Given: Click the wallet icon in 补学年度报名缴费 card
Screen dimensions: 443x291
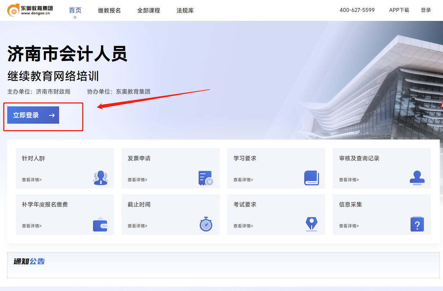Looking at the screenshot, I should pyautogui.click(x=100, y=224).
